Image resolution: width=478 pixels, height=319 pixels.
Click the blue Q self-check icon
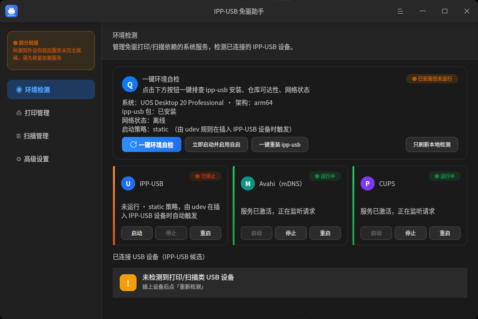coord(130,84)
